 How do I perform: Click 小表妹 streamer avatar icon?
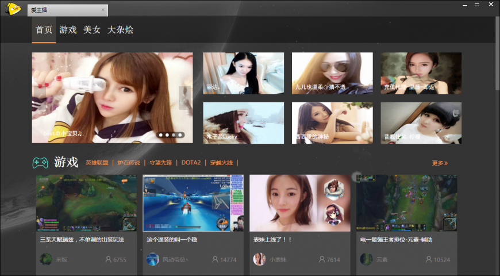pos(259,259)
